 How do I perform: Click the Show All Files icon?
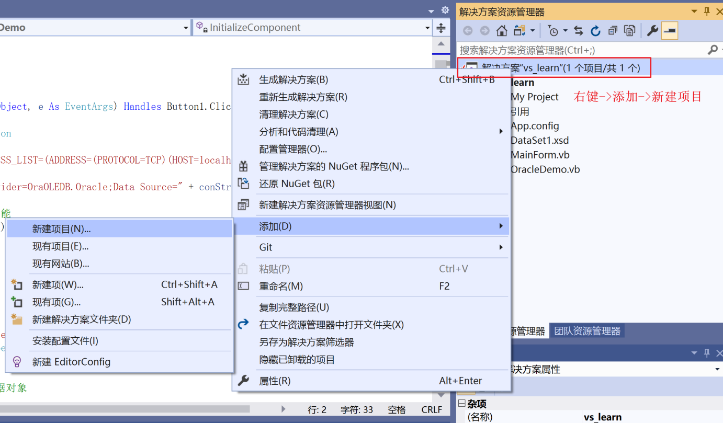tap(629, 30)
